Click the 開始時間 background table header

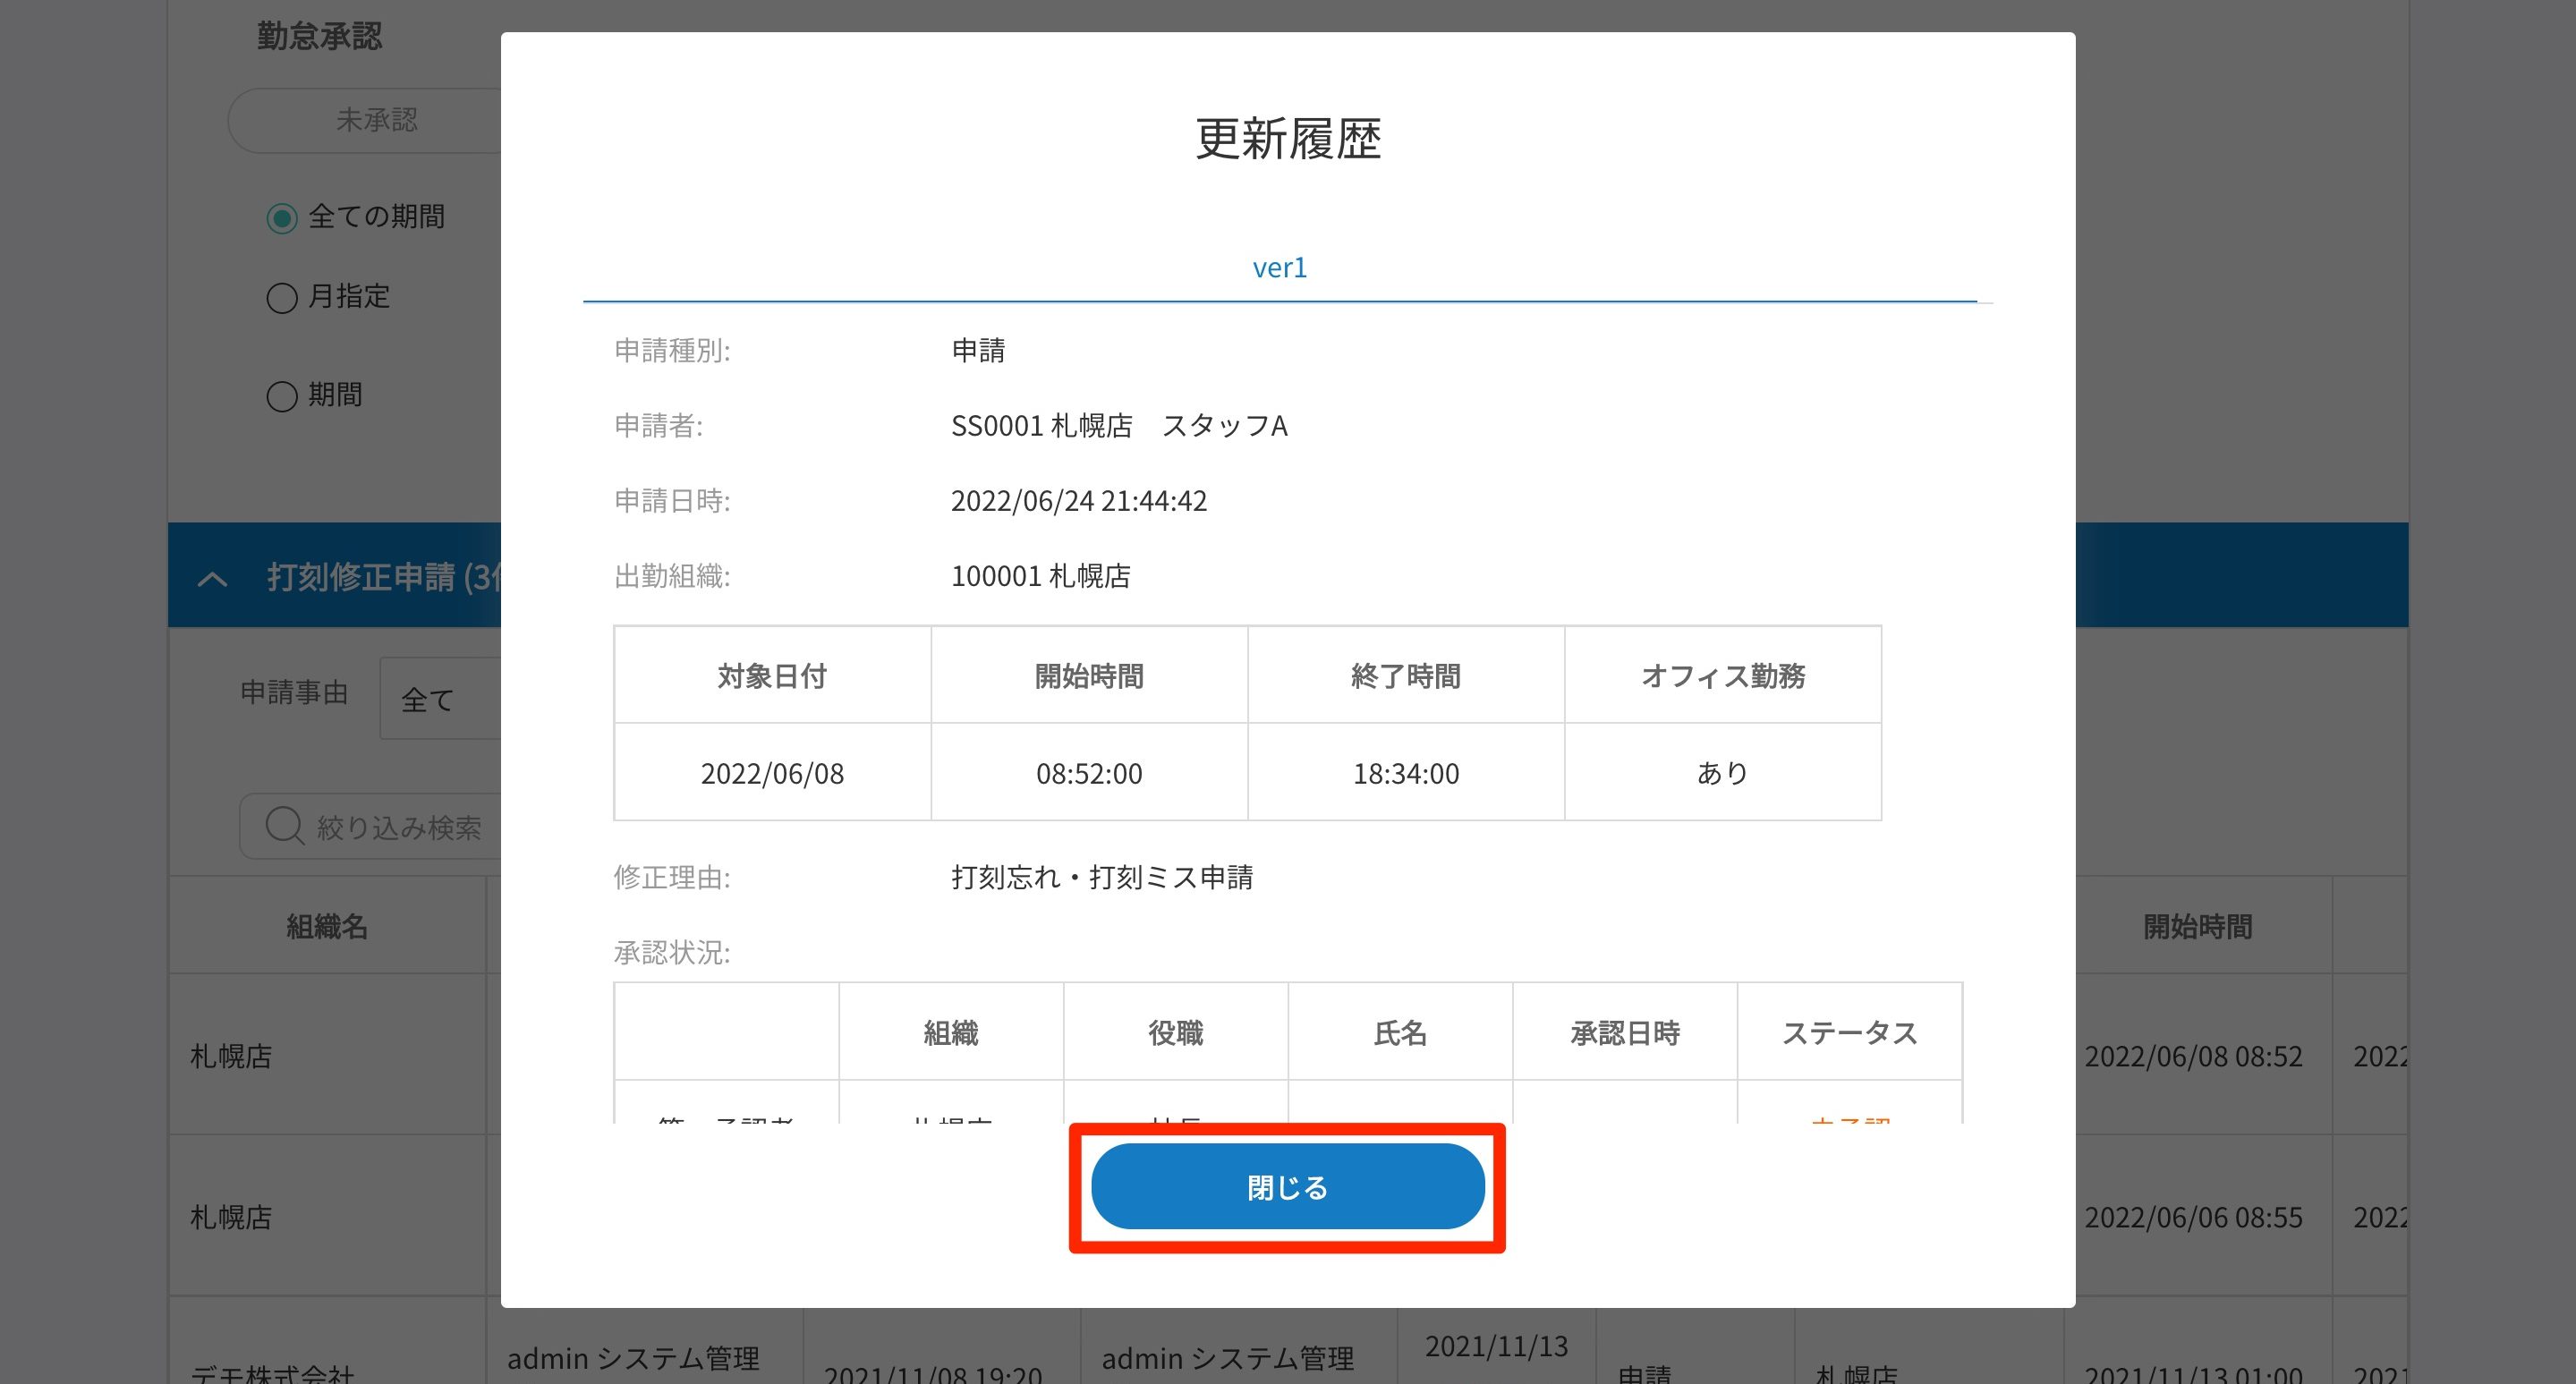point(2197,926)
